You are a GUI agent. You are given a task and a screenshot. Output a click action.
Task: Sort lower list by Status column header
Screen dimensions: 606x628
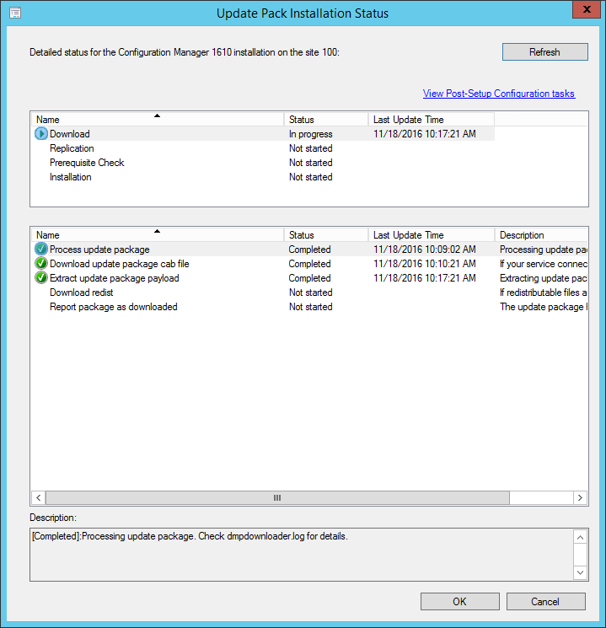pos(326,234)
